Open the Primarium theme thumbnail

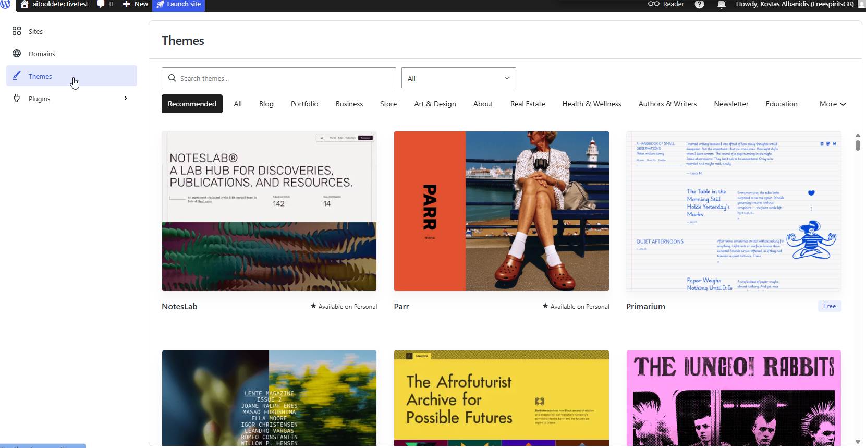point(734,211)
